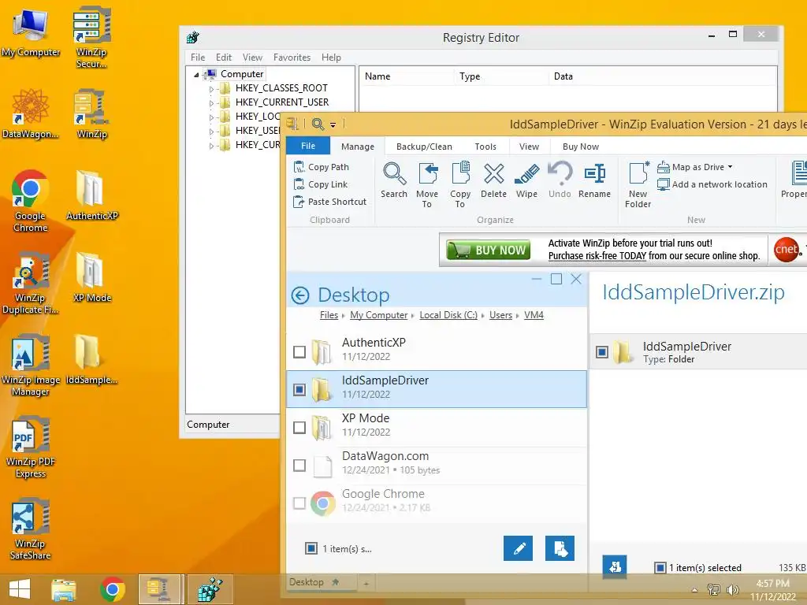Click the blue back arrow beside Desktop
807x605 pixels.
click(x=300, y=295)
